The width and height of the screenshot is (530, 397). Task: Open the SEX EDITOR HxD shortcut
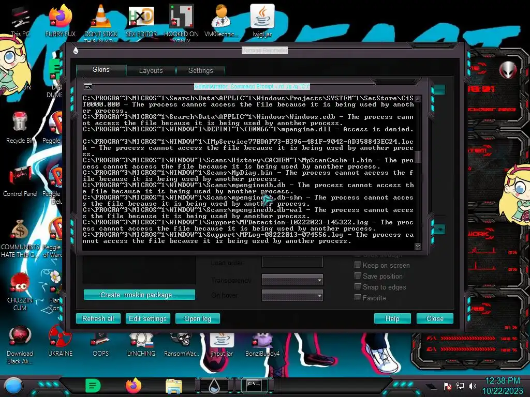click(x=141, y=21)
